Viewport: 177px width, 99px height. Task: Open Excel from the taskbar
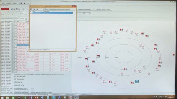pos(25,98)
